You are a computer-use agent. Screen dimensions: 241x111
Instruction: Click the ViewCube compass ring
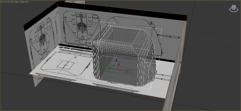234,10
